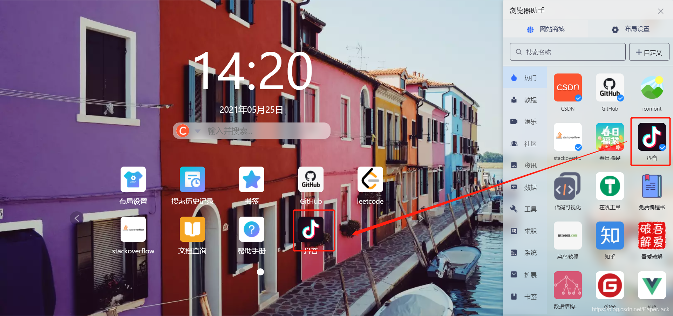Select the GitHub site in the panel
Screen dimensions: 673x316
pyautogui.click(x=610, y=87)
